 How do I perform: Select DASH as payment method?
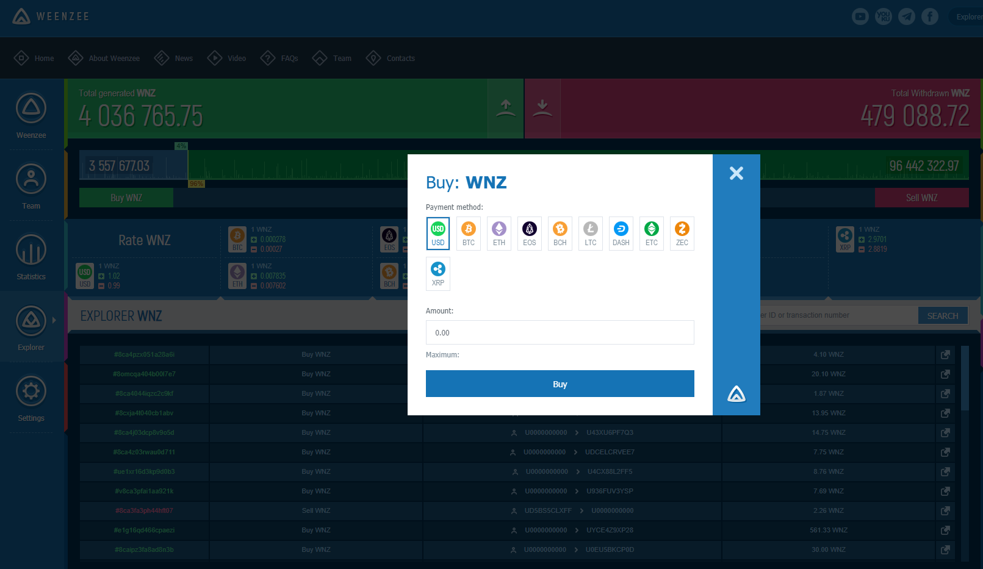point(621,234)
